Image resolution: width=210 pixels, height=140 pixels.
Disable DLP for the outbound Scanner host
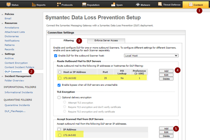56,56
